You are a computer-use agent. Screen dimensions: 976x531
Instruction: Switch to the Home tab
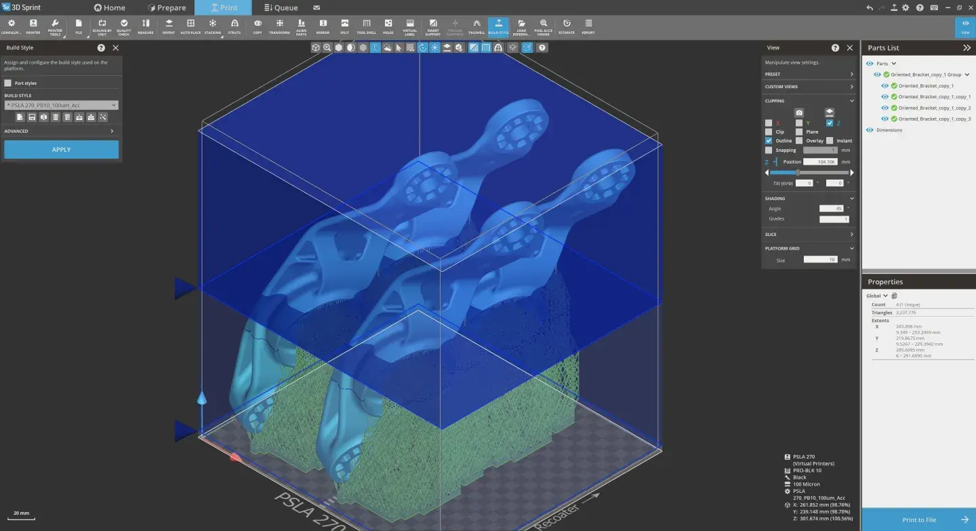pyautogui.click(x=110, y=7)
